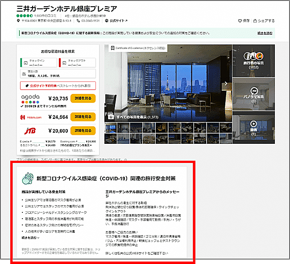Click 詳細を見る button for JTB price
This screenshot has height=264, width=290.
pyautogui.click(x=83, y=130)
